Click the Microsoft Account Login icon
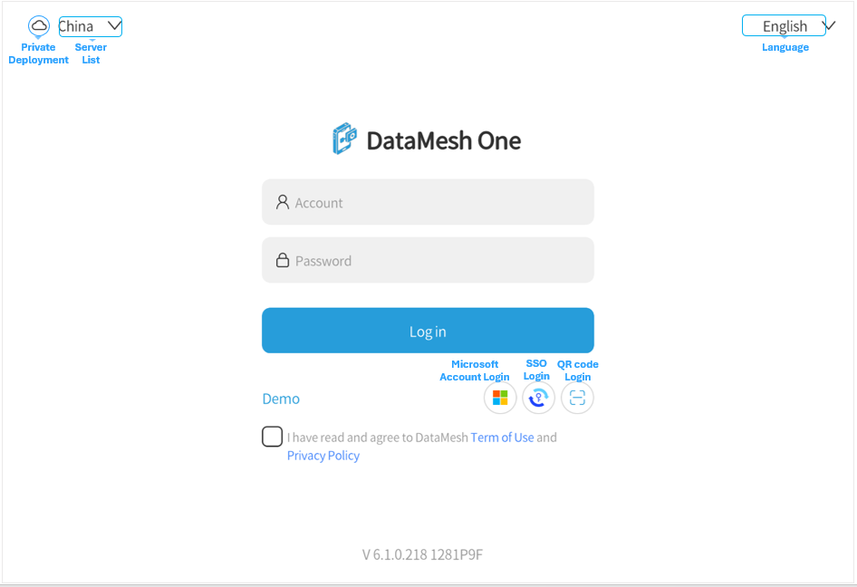The width and height of the screenshot is (857, 587). click(x=500, y=398)
